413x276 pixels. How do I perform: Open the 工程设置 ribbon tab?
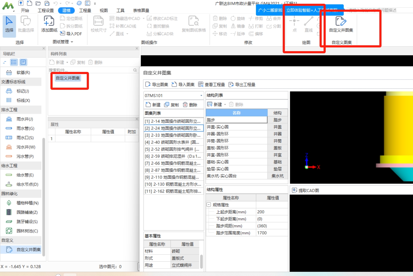(x=46, y=10)
